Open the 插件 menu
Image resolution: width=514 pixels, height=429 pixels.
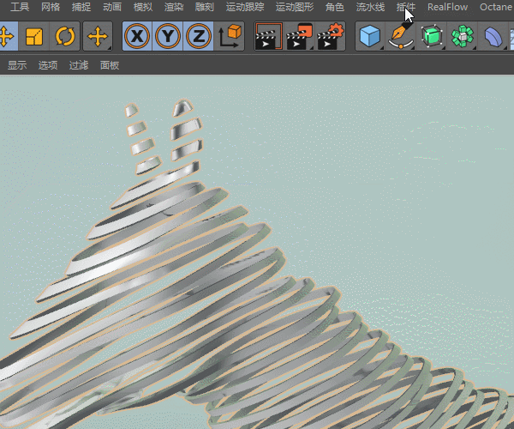pyautogui.click(x=406, y=7)
